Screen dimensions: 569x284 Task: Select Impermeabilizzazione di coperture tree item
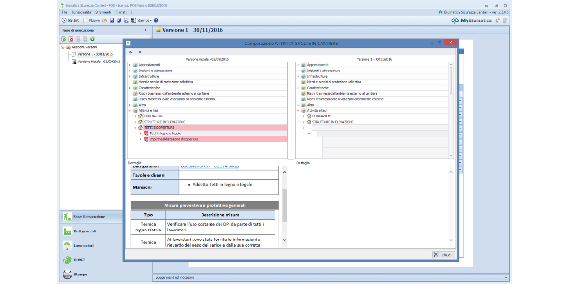174,139
